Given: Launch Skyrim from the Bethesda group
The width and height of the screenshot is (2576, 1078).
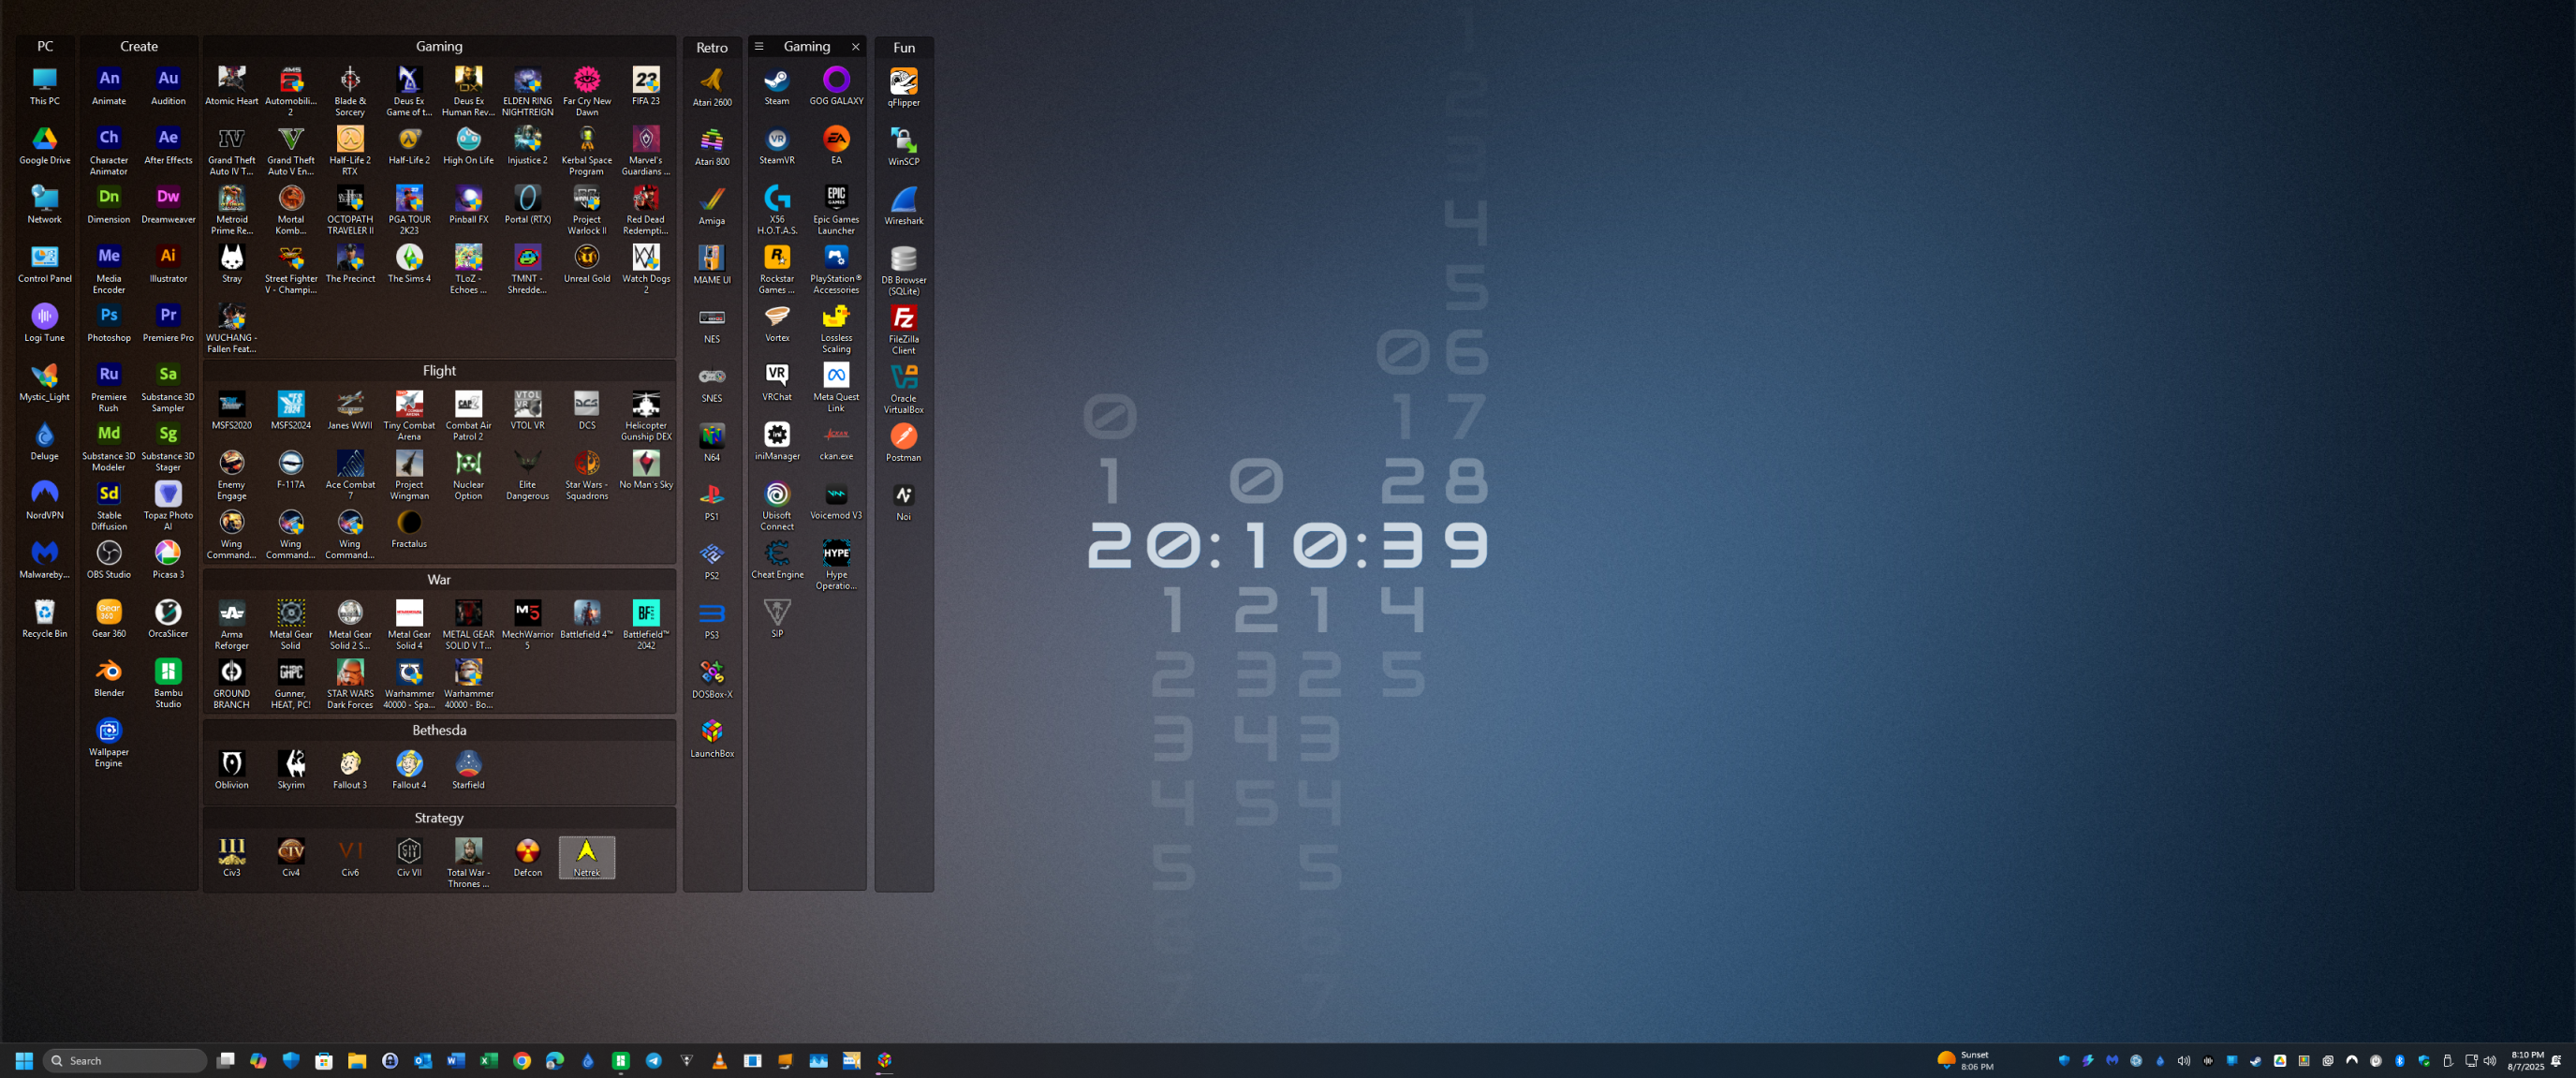Looking at the screenshot, I should pyautogui.click(x=291, y=770).
